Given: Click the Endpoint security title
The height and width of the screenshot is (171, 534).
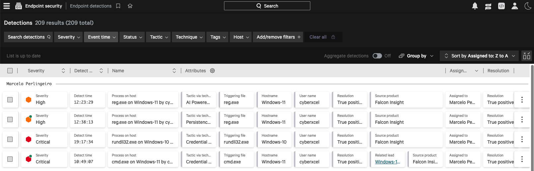Looking at the screenshot, I should coord(43,6).
